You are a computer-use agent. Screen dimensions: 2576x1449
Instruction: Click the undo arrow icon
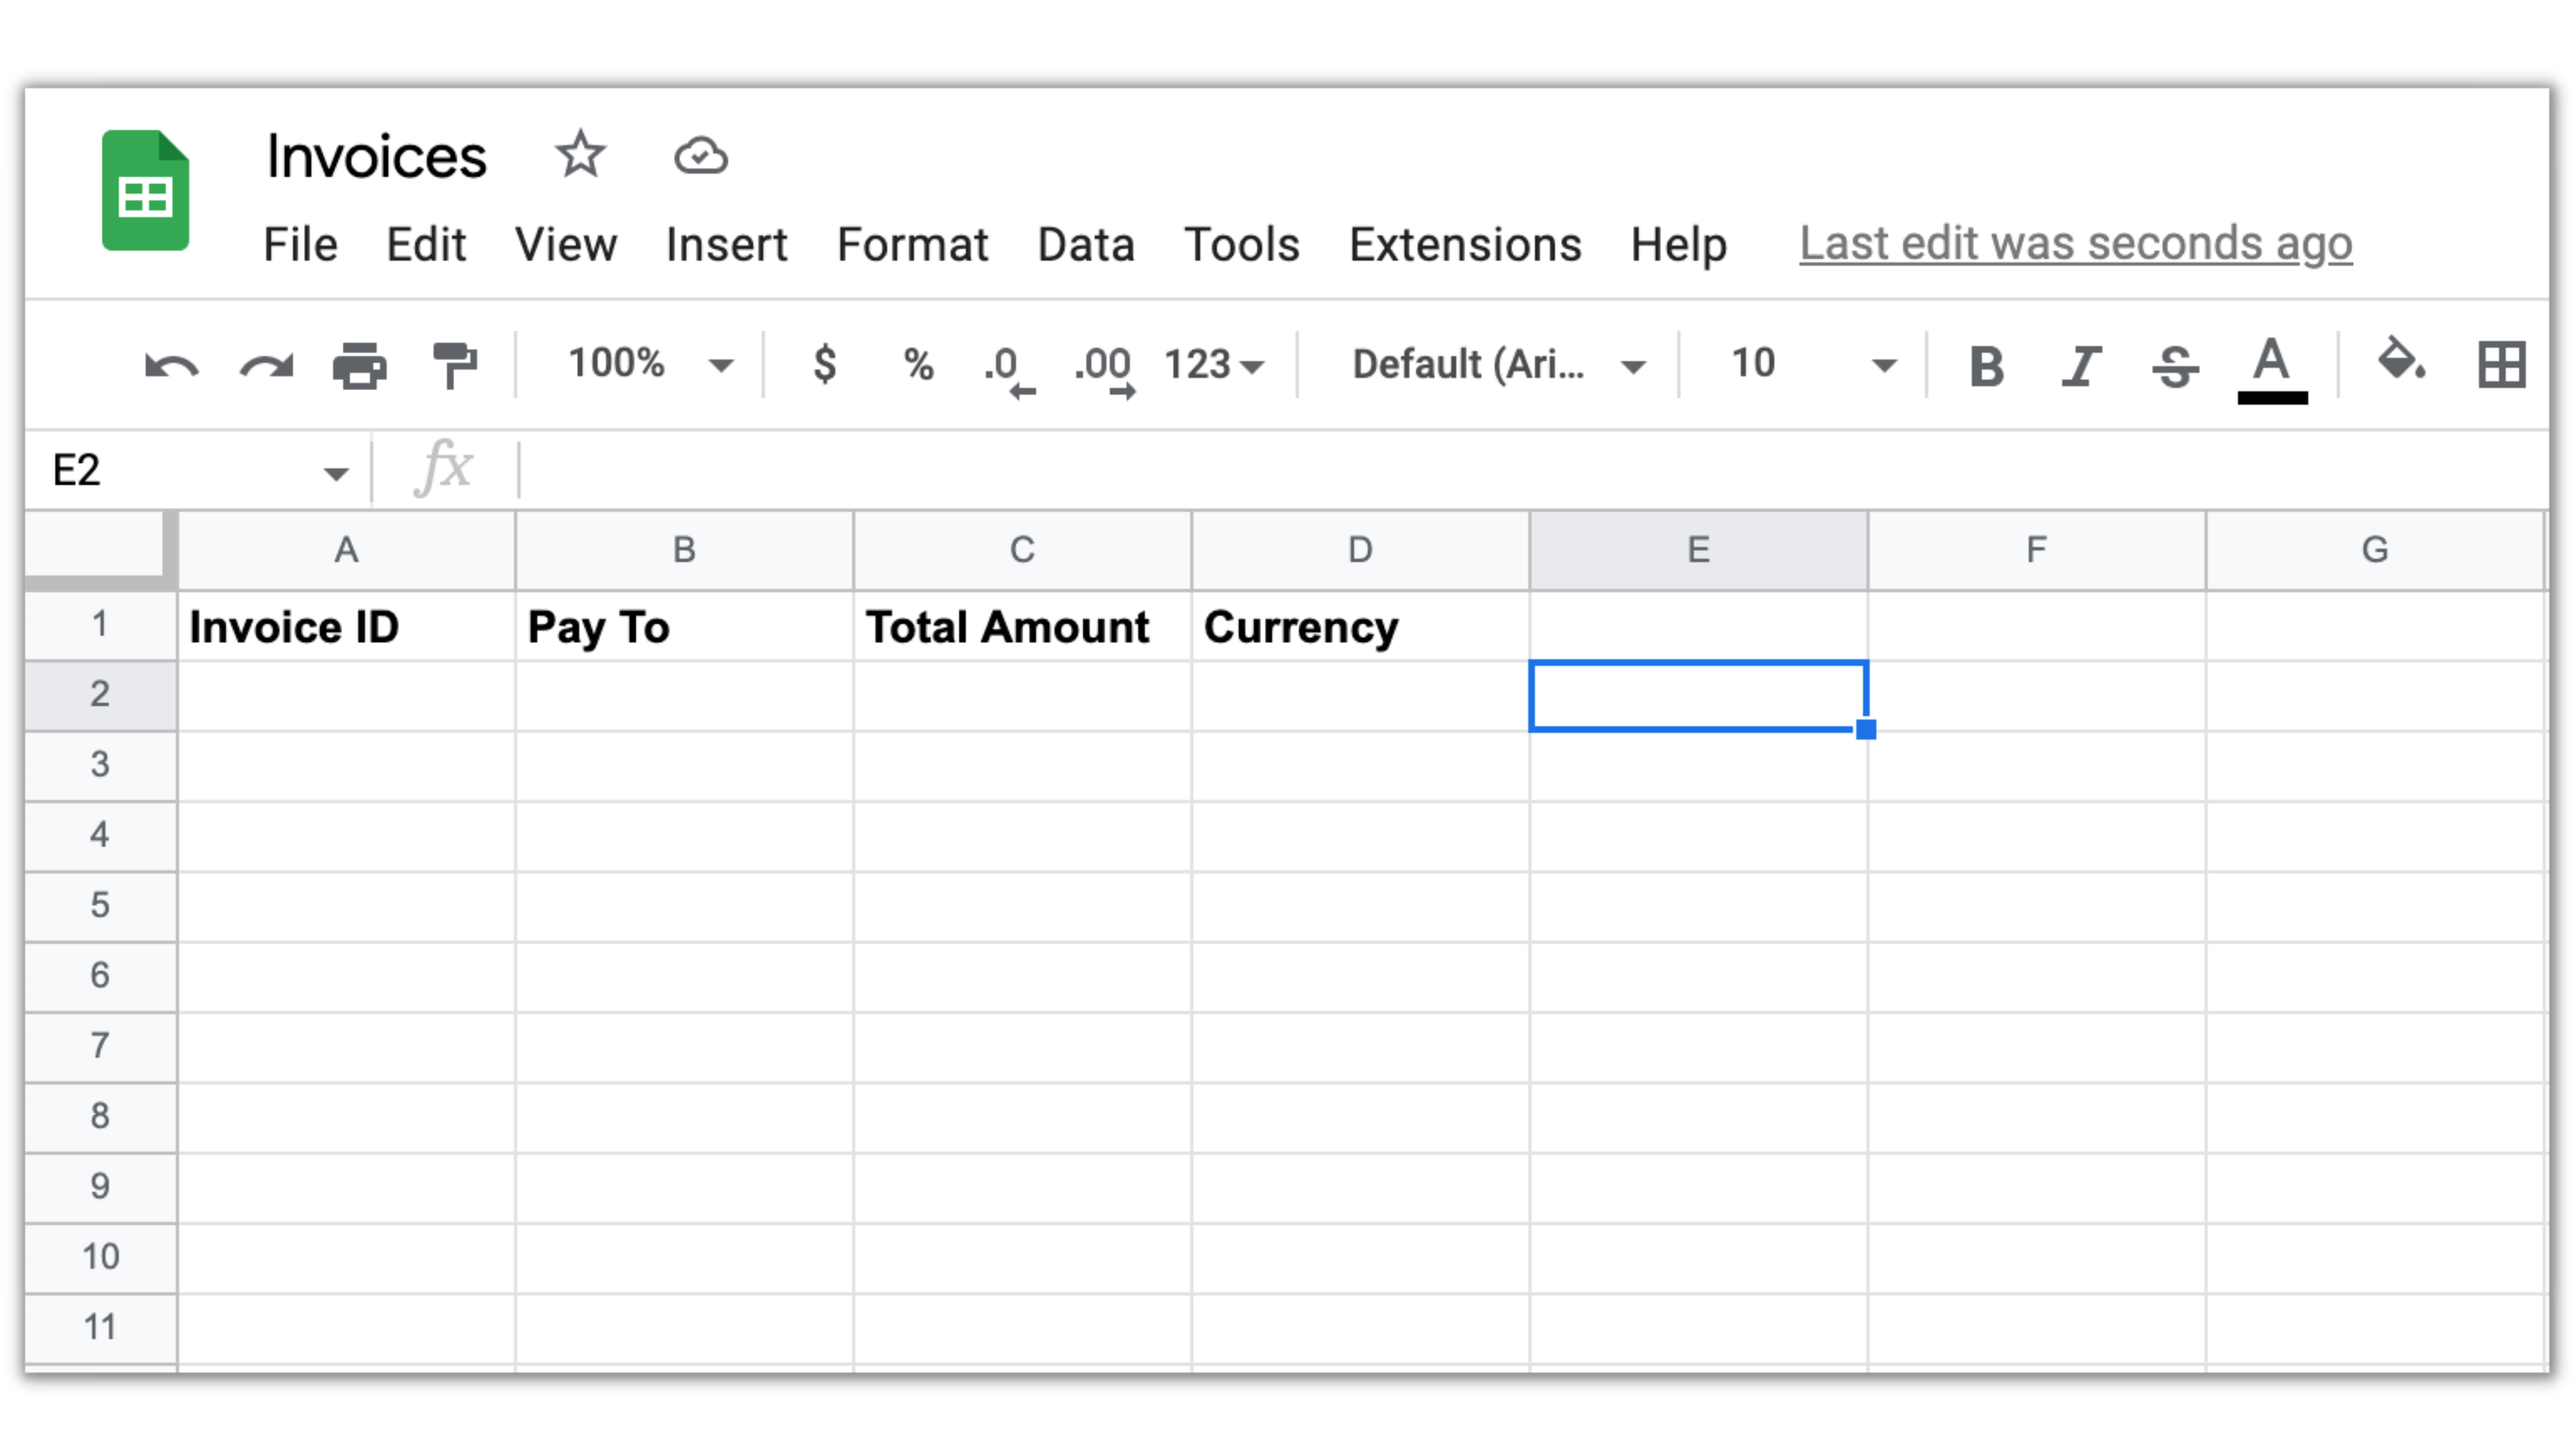pos(171,365)
